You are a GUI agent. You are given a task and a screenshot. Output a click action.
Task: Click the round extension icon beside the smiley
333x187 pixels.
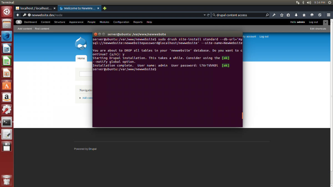(320, 15)
